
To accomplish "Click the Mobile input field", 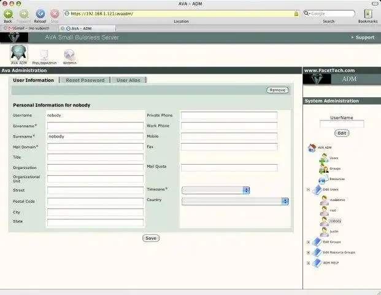I will pyautogui.click(x=229, y=136).
